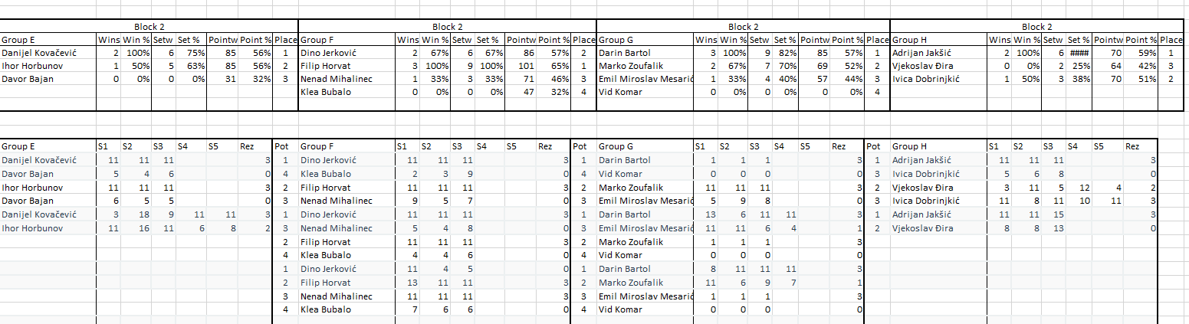This screenshot has width=1189, height=324.
Task: Select the Rez header in Group E match table
Action: [247, 146]
